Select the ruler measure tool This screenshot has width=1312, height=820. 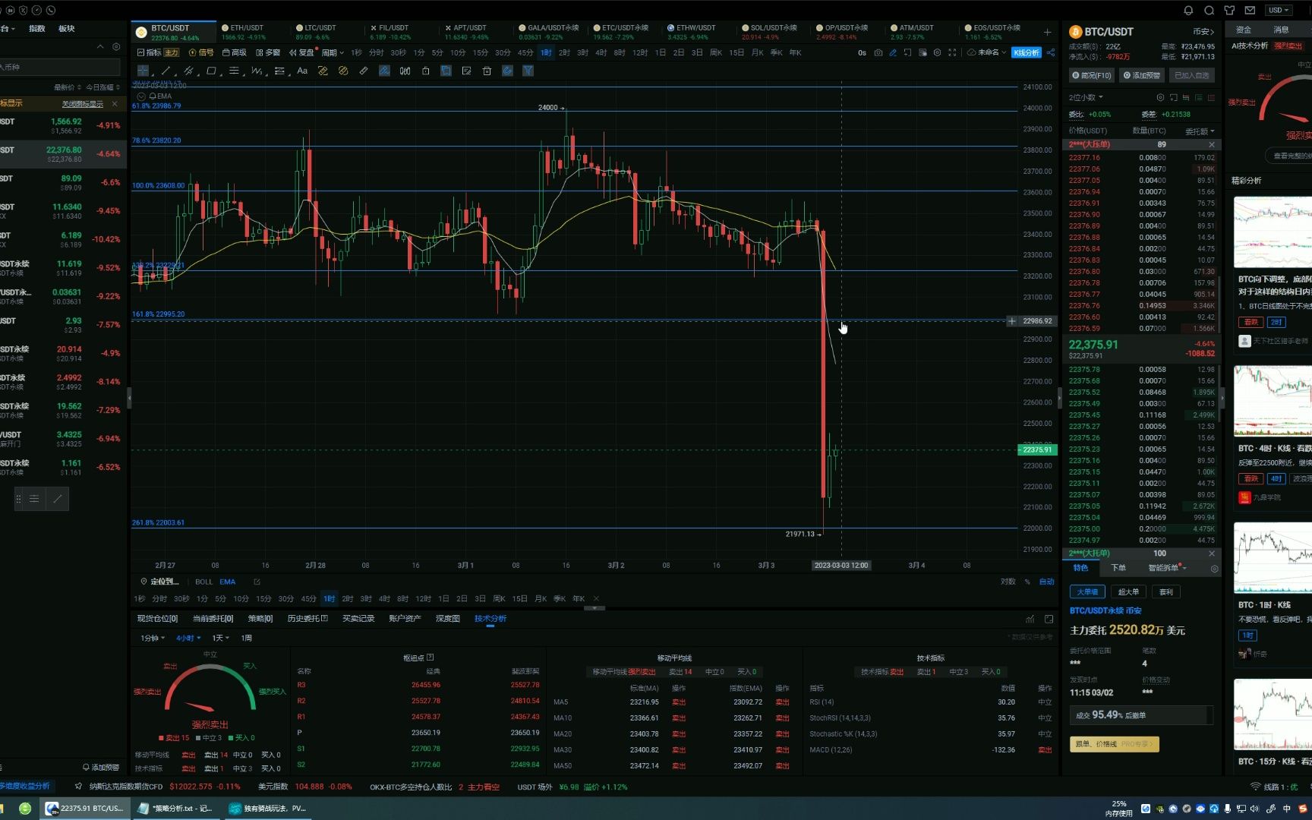point(364,71)
